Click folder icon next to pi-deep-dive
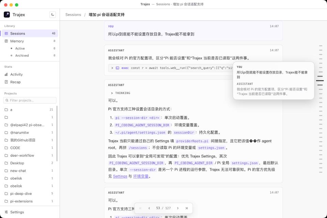The width and height of the screenshot is (327, 218). [6, 193]
